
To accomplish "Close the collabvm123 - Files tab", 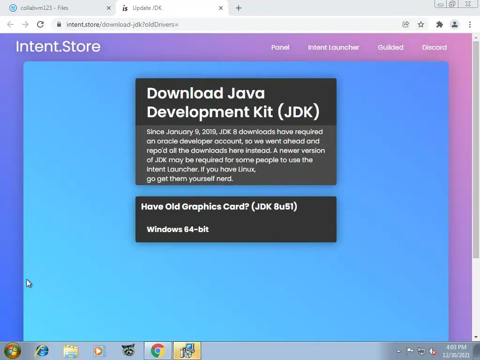I will pyautogui.click(x=109, y=8).
